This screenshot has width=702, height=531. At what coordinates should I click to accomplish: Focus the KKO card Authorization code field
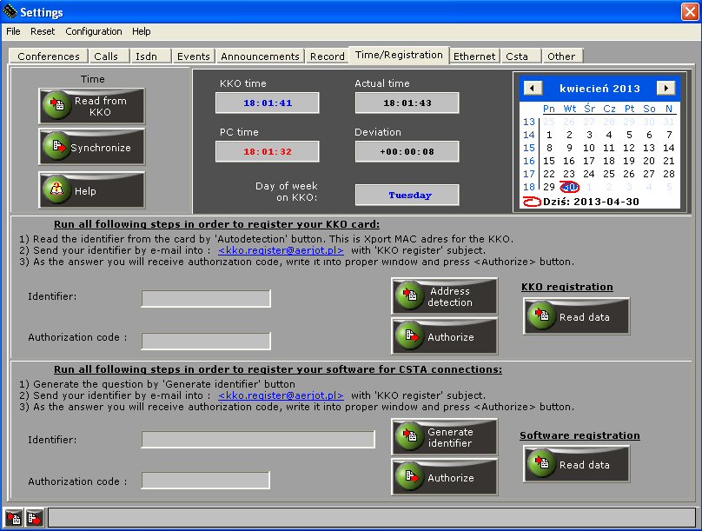tap(206, 341)
